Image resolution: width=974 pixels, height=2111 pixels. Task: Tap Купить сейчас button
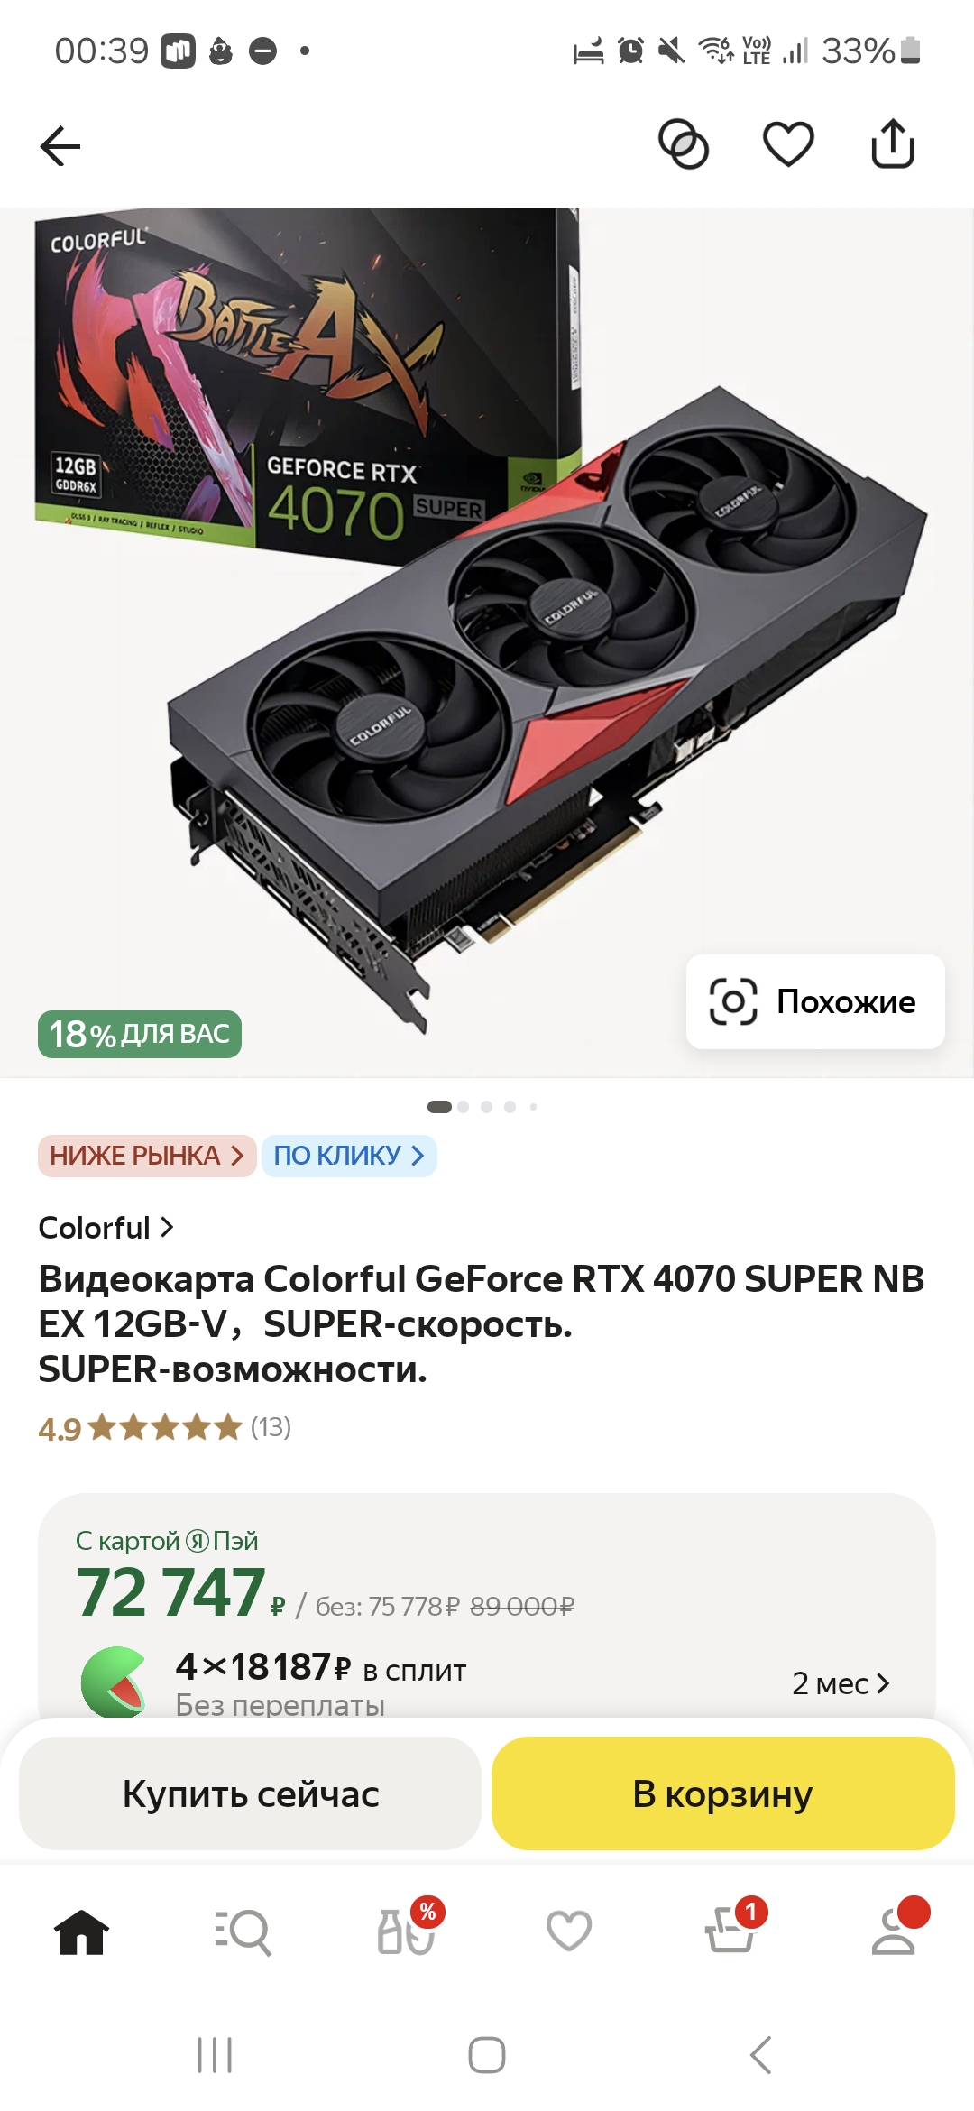[x=250, y=1793]
